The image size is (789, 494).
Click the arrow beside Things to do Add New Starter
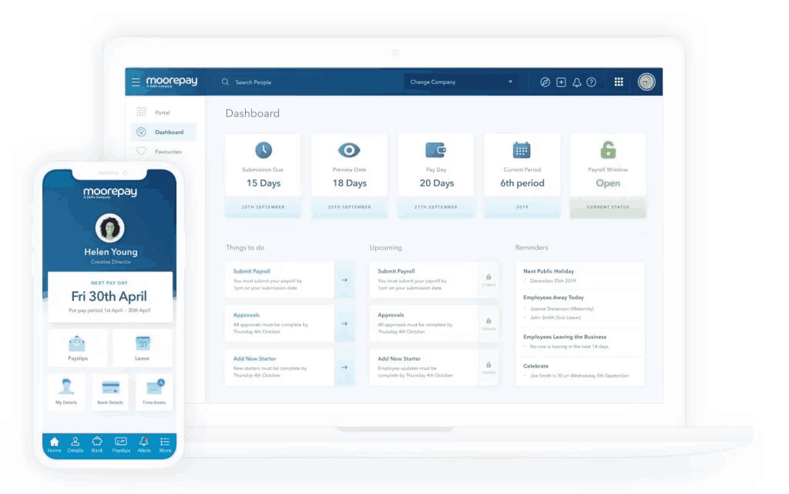pos(344,368)
